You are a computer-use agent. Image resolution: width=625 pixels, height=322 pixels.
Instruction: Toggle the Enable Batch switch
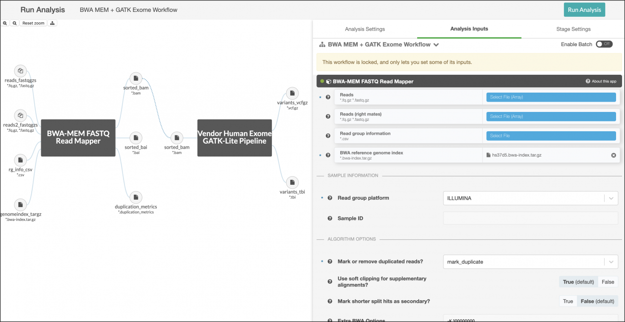click(604, 44)
